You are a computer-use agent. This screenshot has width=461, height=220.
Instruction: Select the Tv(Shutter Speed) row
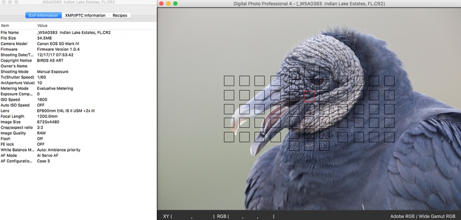[78, 77]
